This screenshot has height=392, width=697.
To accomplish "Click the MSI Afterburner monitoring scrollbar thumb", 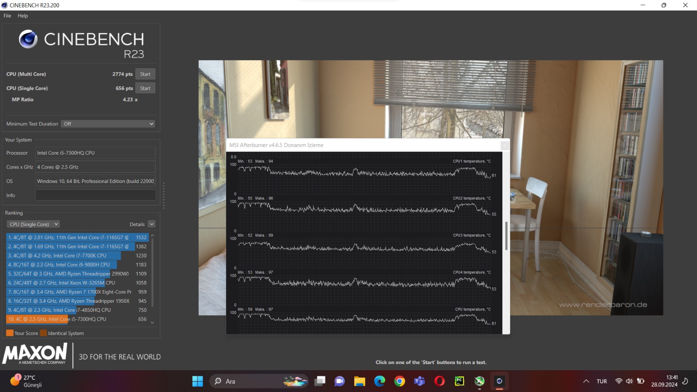I will pos(506,236).
